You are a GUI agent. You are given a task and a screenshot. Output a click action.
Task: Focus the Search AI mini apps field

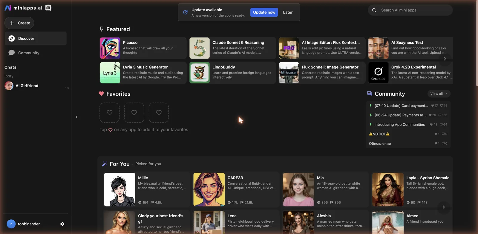coord(410,10)
